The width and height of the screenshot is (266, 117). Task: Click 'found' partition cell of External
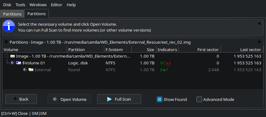[74, 70]
